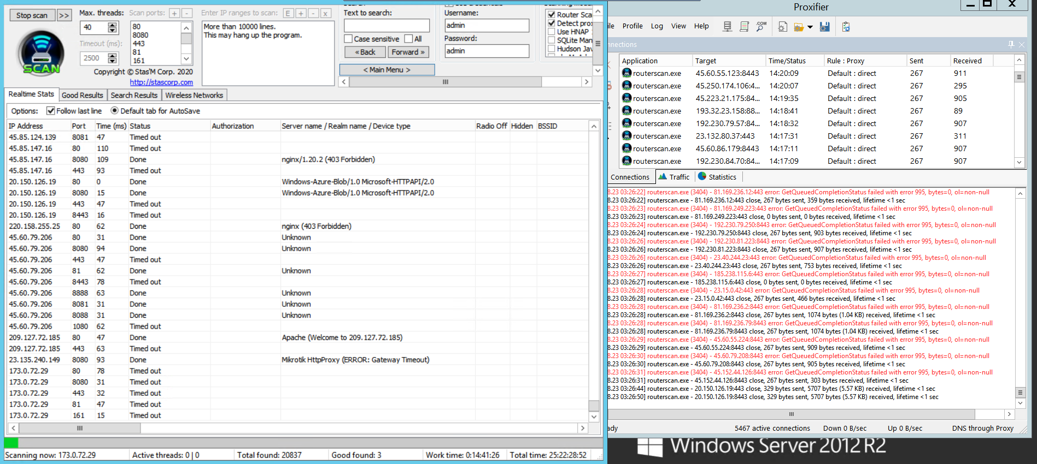Switch to the Connections tab in Proxifier
Image resolution: width=1037 pixels, height=464 pixels.
coord(630,177)
